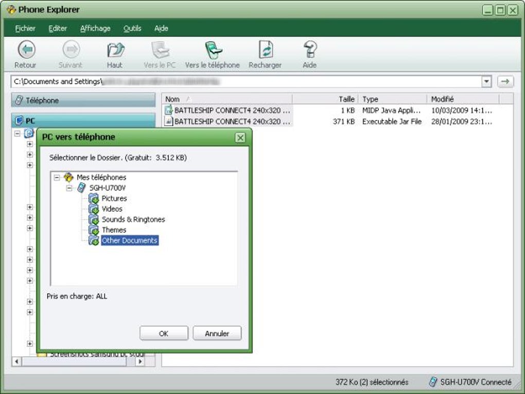Select the Themes folder label
Image resolution: width=525 pixels, height=394 pixels.
click(114, 230)
